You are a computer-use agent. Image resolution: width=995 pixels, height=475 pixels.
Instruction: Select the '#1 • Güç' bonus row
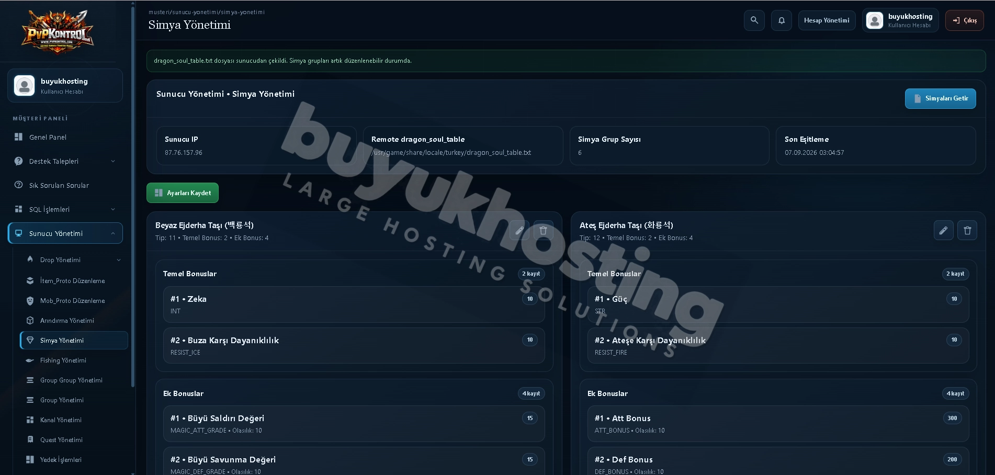tap(778, 304)
